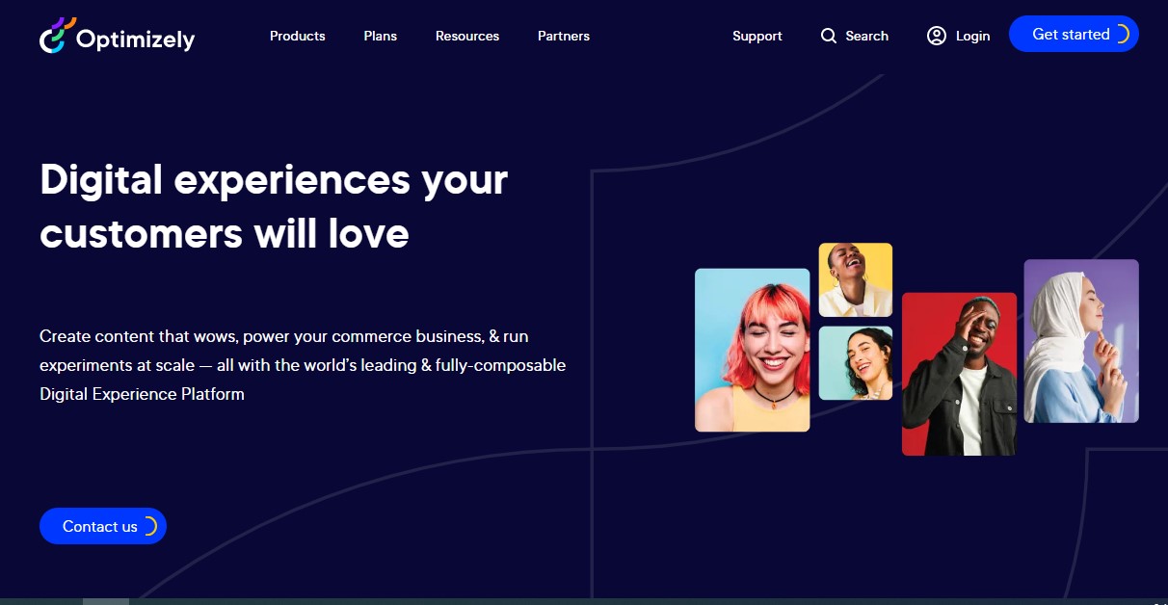The height and width of the screenshot is (605, 1168).
Task: Click the arc icon in Contact us button
Action: tap(148, 526)
